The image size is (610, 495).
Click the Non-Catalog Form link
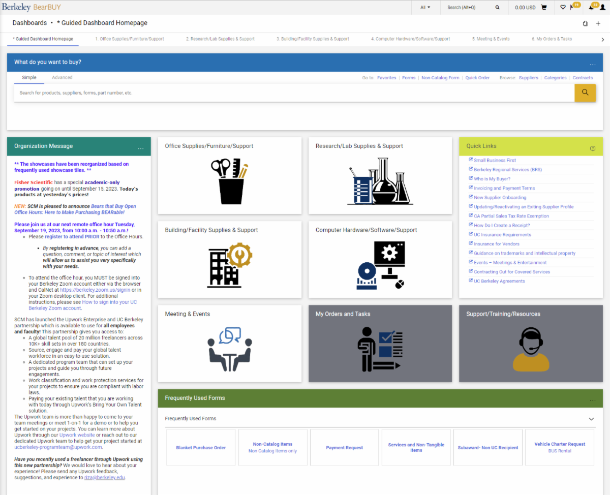(440, 78)
